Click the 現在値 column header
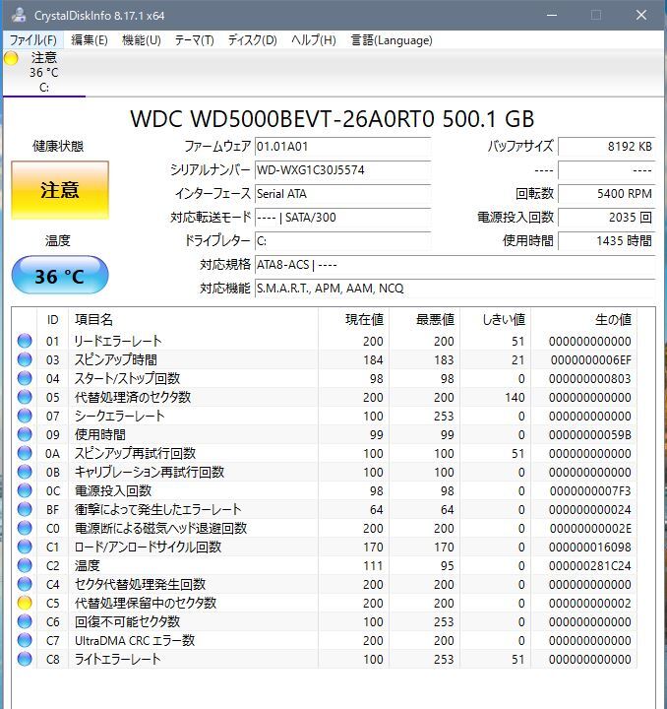The image size is (667, 709). (x=353, y=320)
